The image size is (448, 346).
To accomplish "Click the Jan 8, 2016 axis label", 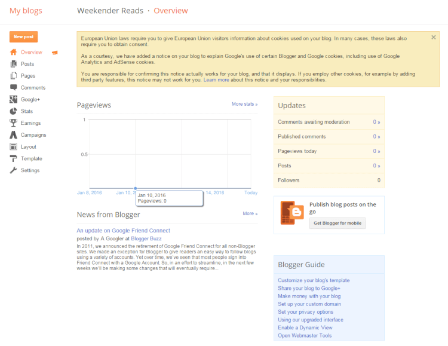I will [89, 193].
